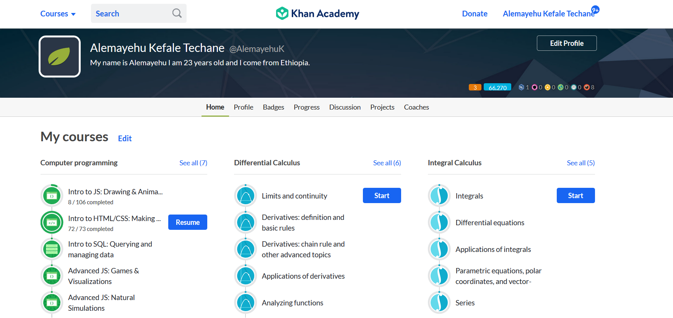Open Intro to JS: Drawing & Animation icon
Screen dimensions: 673x318
(x=52, y=196)
